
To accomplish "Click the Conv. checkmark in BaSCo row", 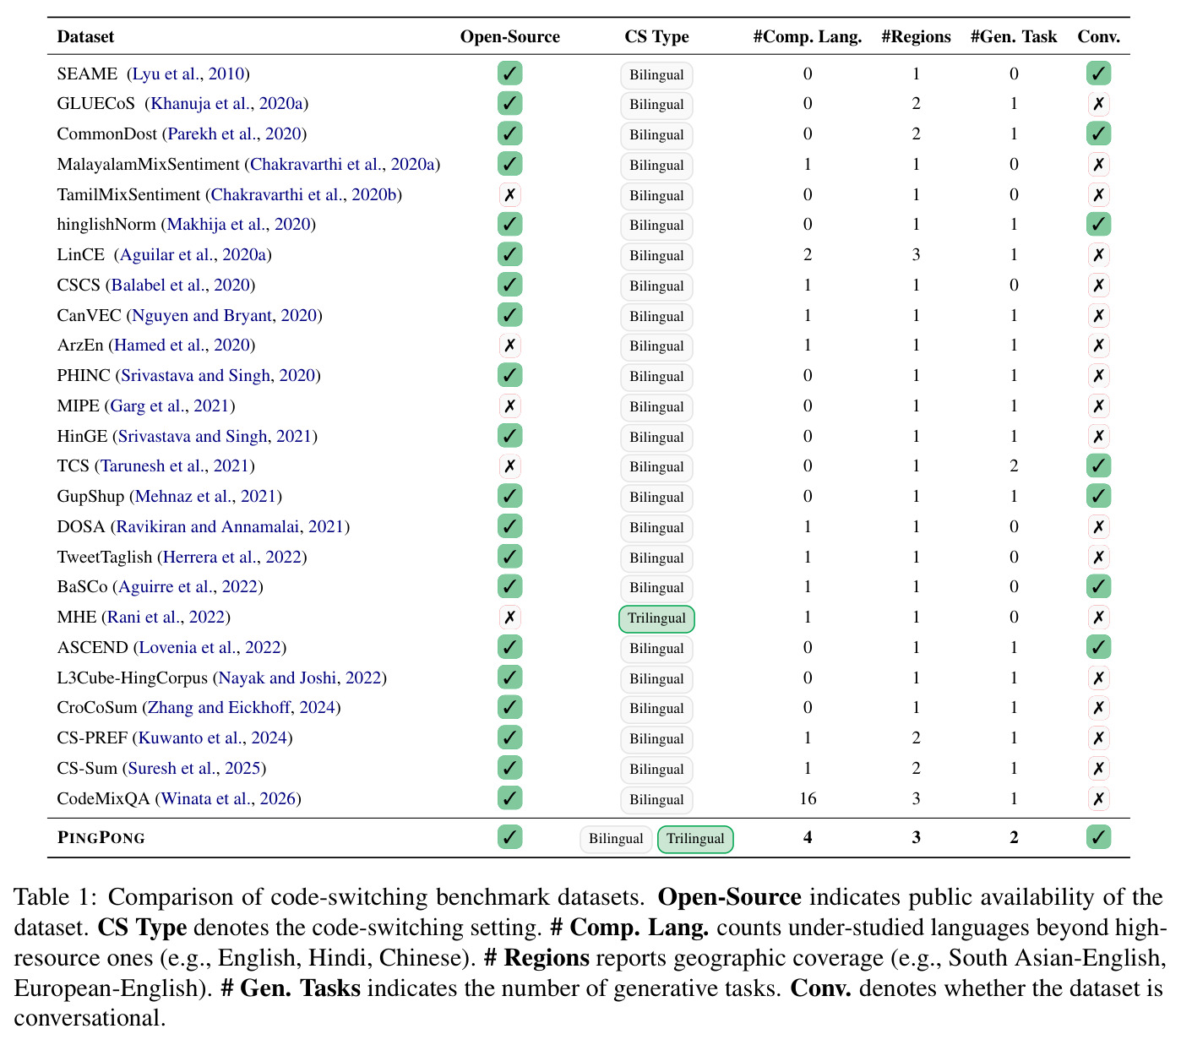I will coord(1098,586).
